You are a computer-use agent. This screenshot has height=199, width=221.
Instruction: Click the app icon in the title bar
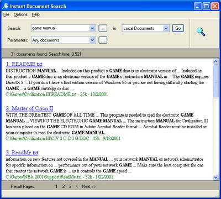5,6
